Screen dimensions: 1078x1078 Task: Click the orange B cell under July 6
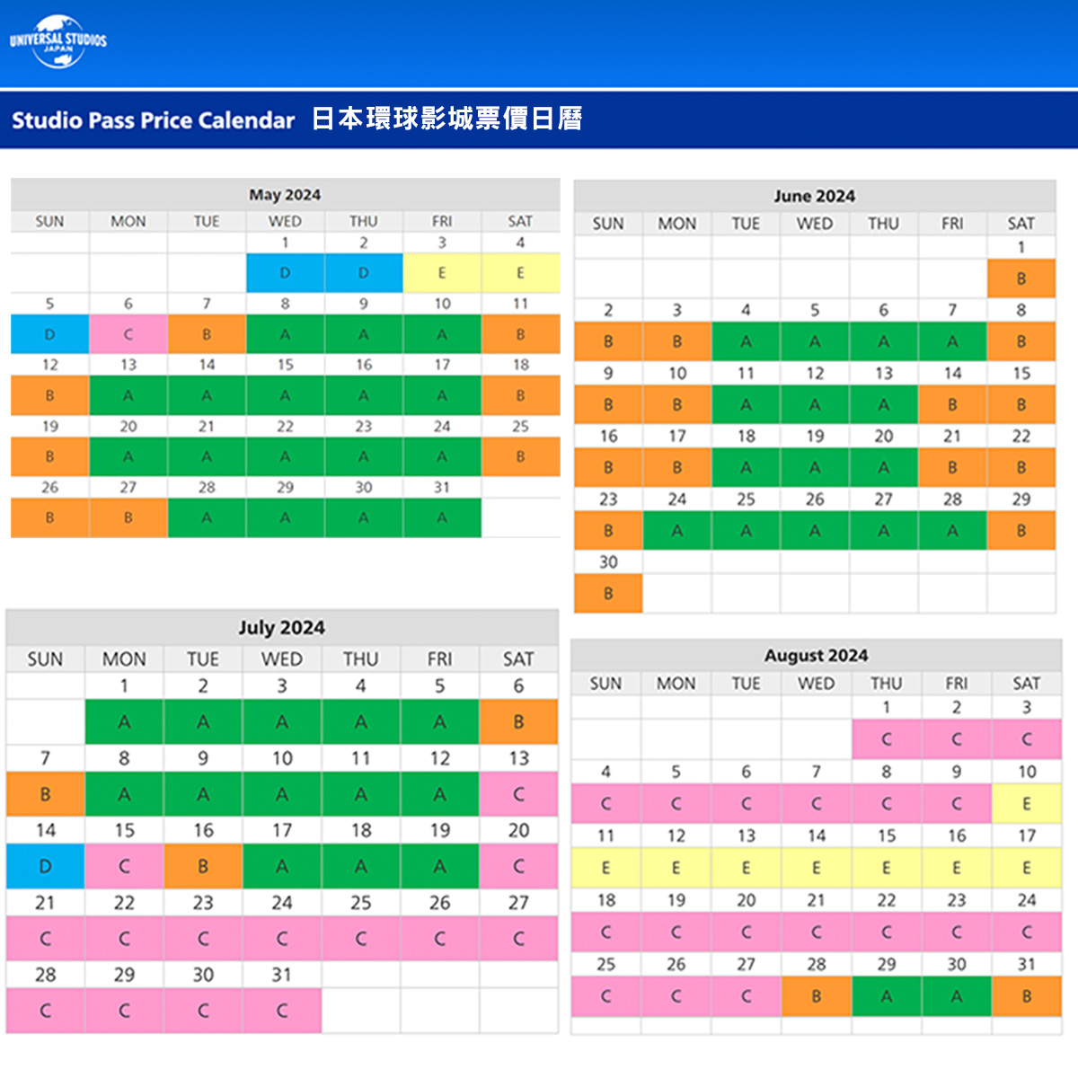(518, 722)
